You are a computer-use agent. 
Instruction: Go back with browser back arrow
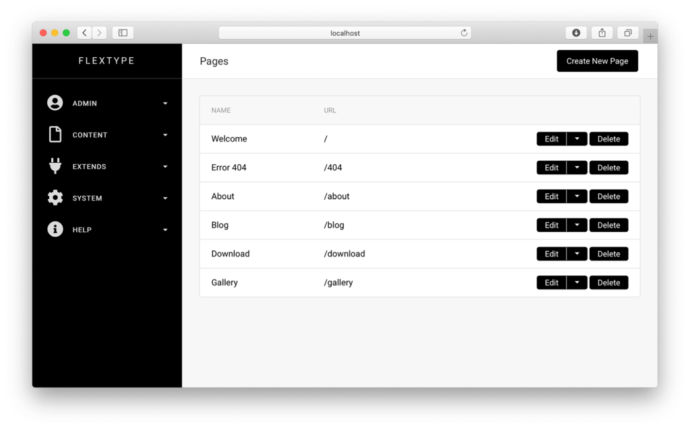[84, 32]
